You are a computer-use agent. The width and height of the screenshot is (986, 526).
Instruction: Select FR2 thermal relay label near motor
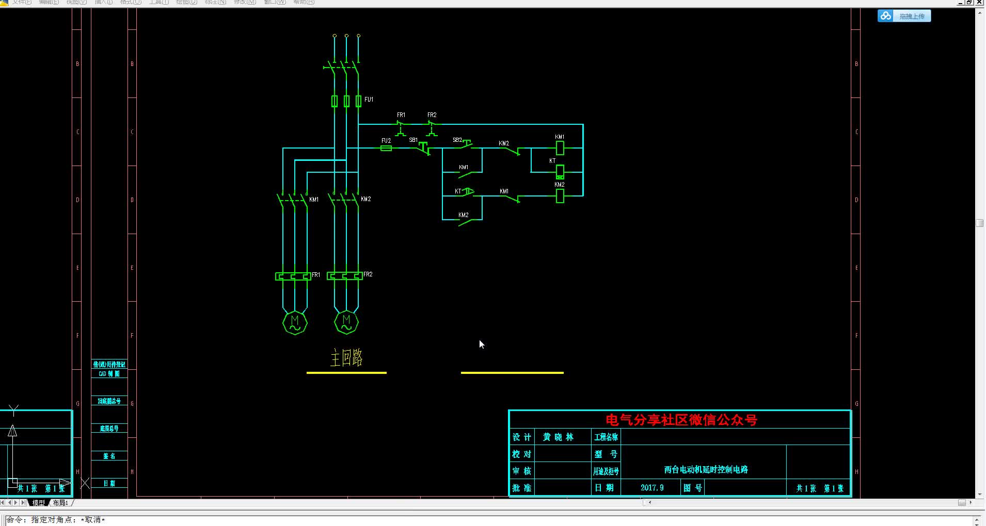[x=368, y=274]
